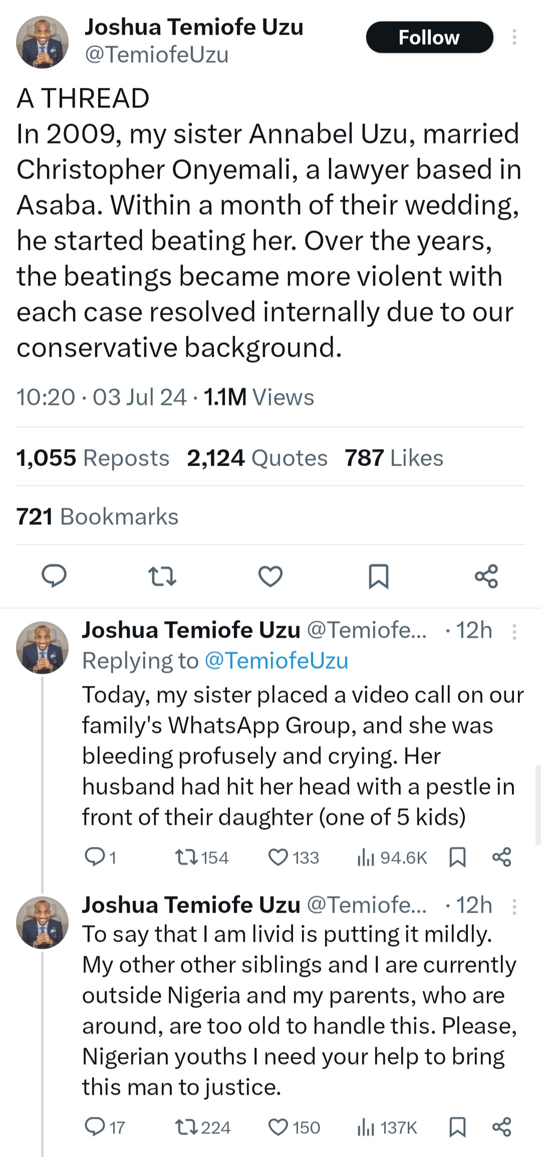Follow Joshua Temiofe Uzu
Screen dimensions: 541x1157
[429, 37]
